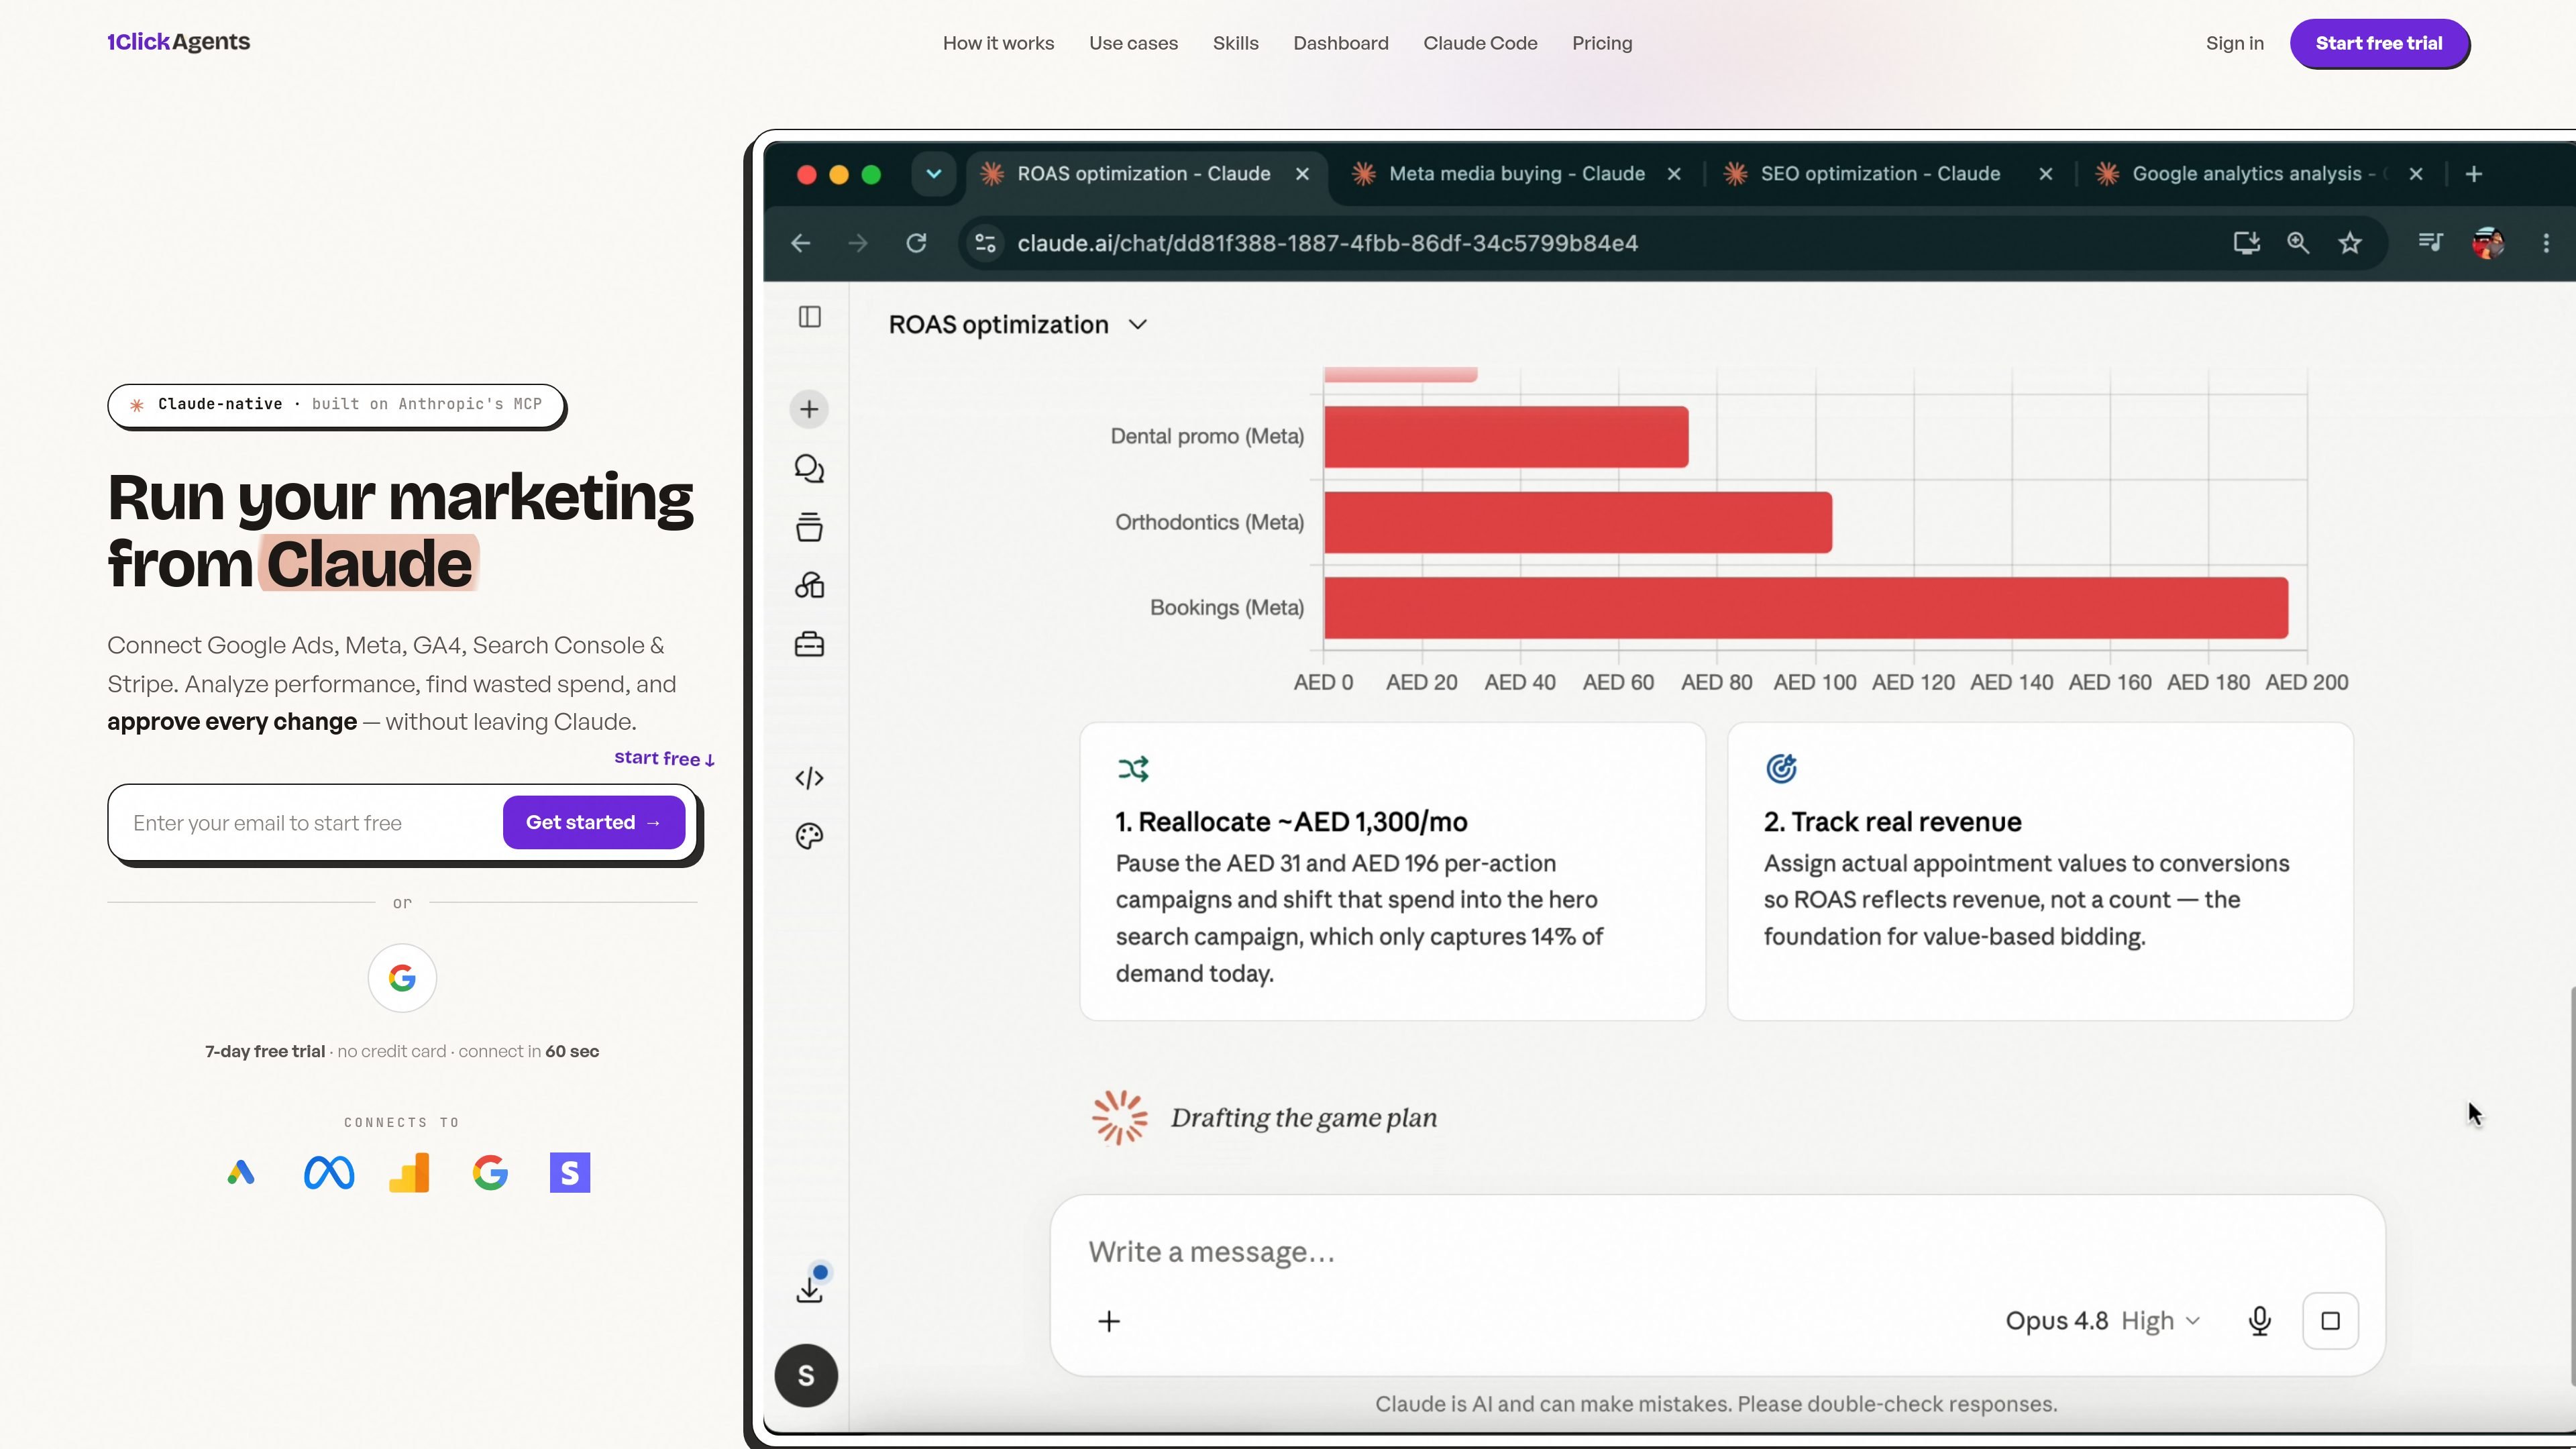Open the browser profile avatar
Image resolution: width=2576 pixels, height=1449 pixels.
coord(2488,243)
